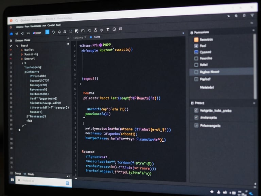Toggle the checkbox next to 'Feacilse'
Image resolution: width=261 pixels, height=196 pixels.
coord(196,58)
